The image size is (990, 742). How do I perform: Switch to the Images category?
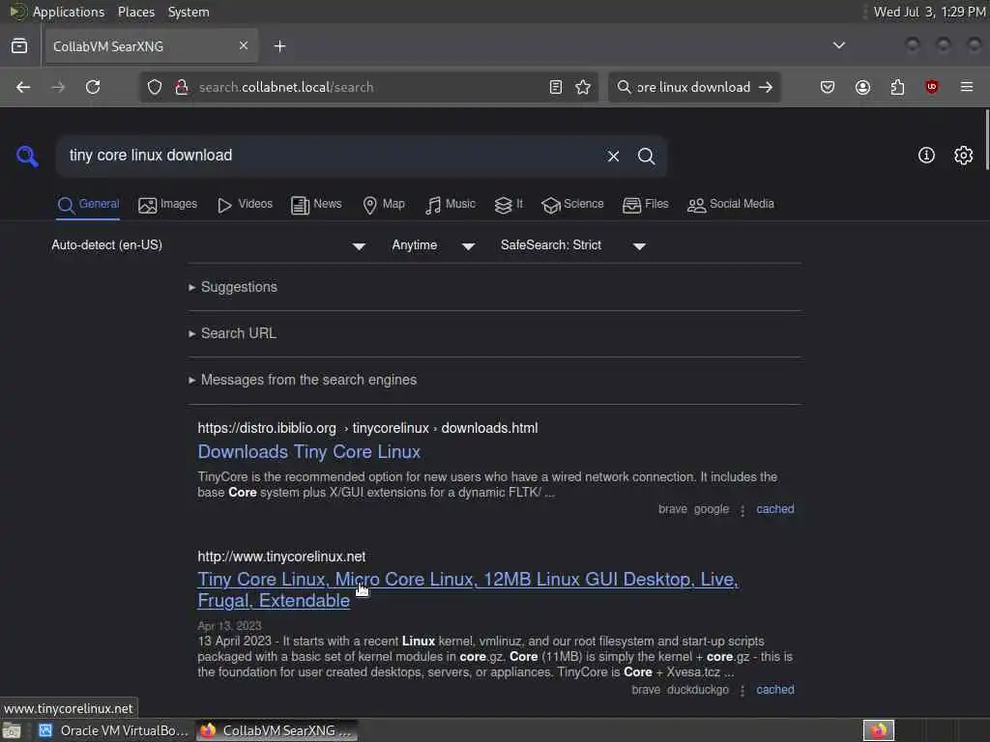(167, 205)
